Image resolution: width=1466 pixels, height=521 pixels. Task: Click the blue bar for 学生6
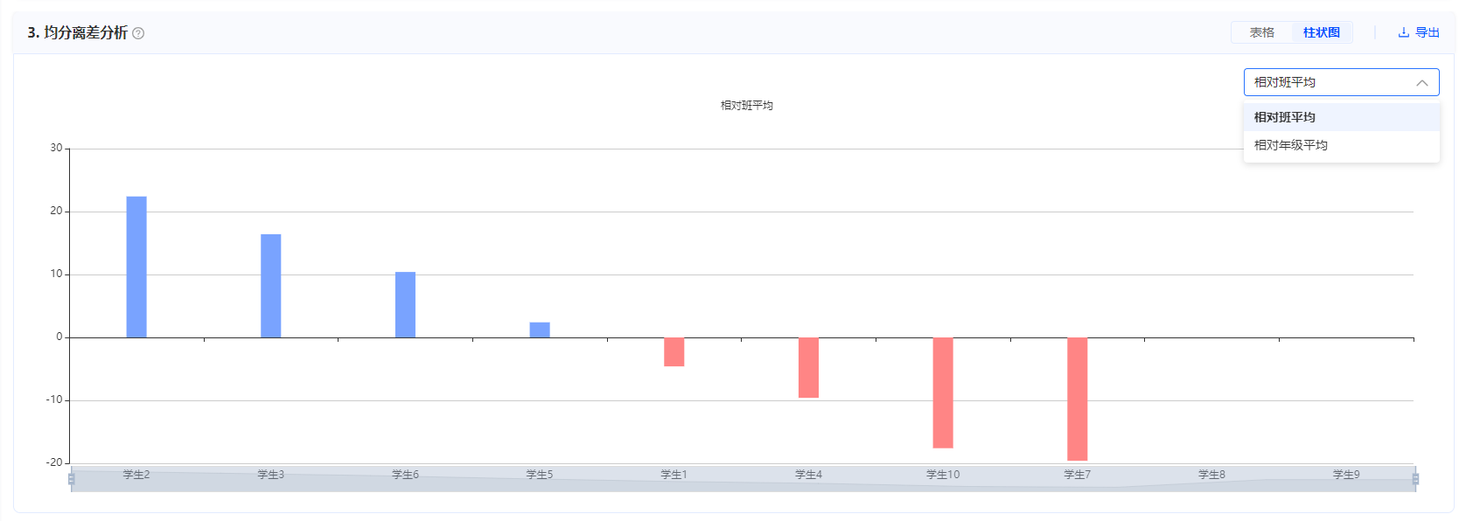[405, 304]
